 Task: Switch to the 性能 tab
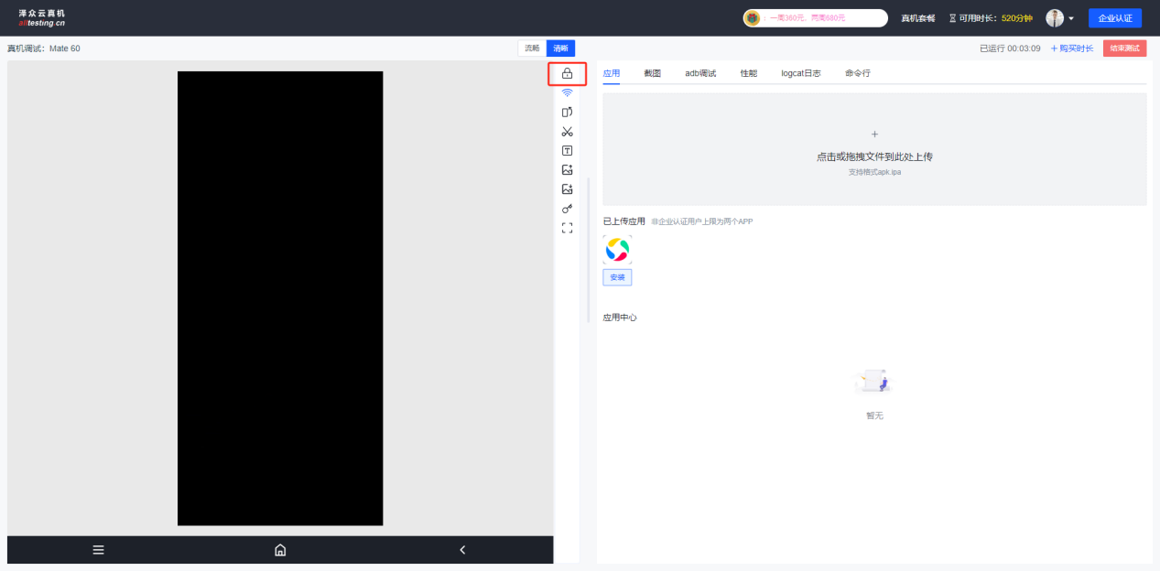(x=748, y=73)
